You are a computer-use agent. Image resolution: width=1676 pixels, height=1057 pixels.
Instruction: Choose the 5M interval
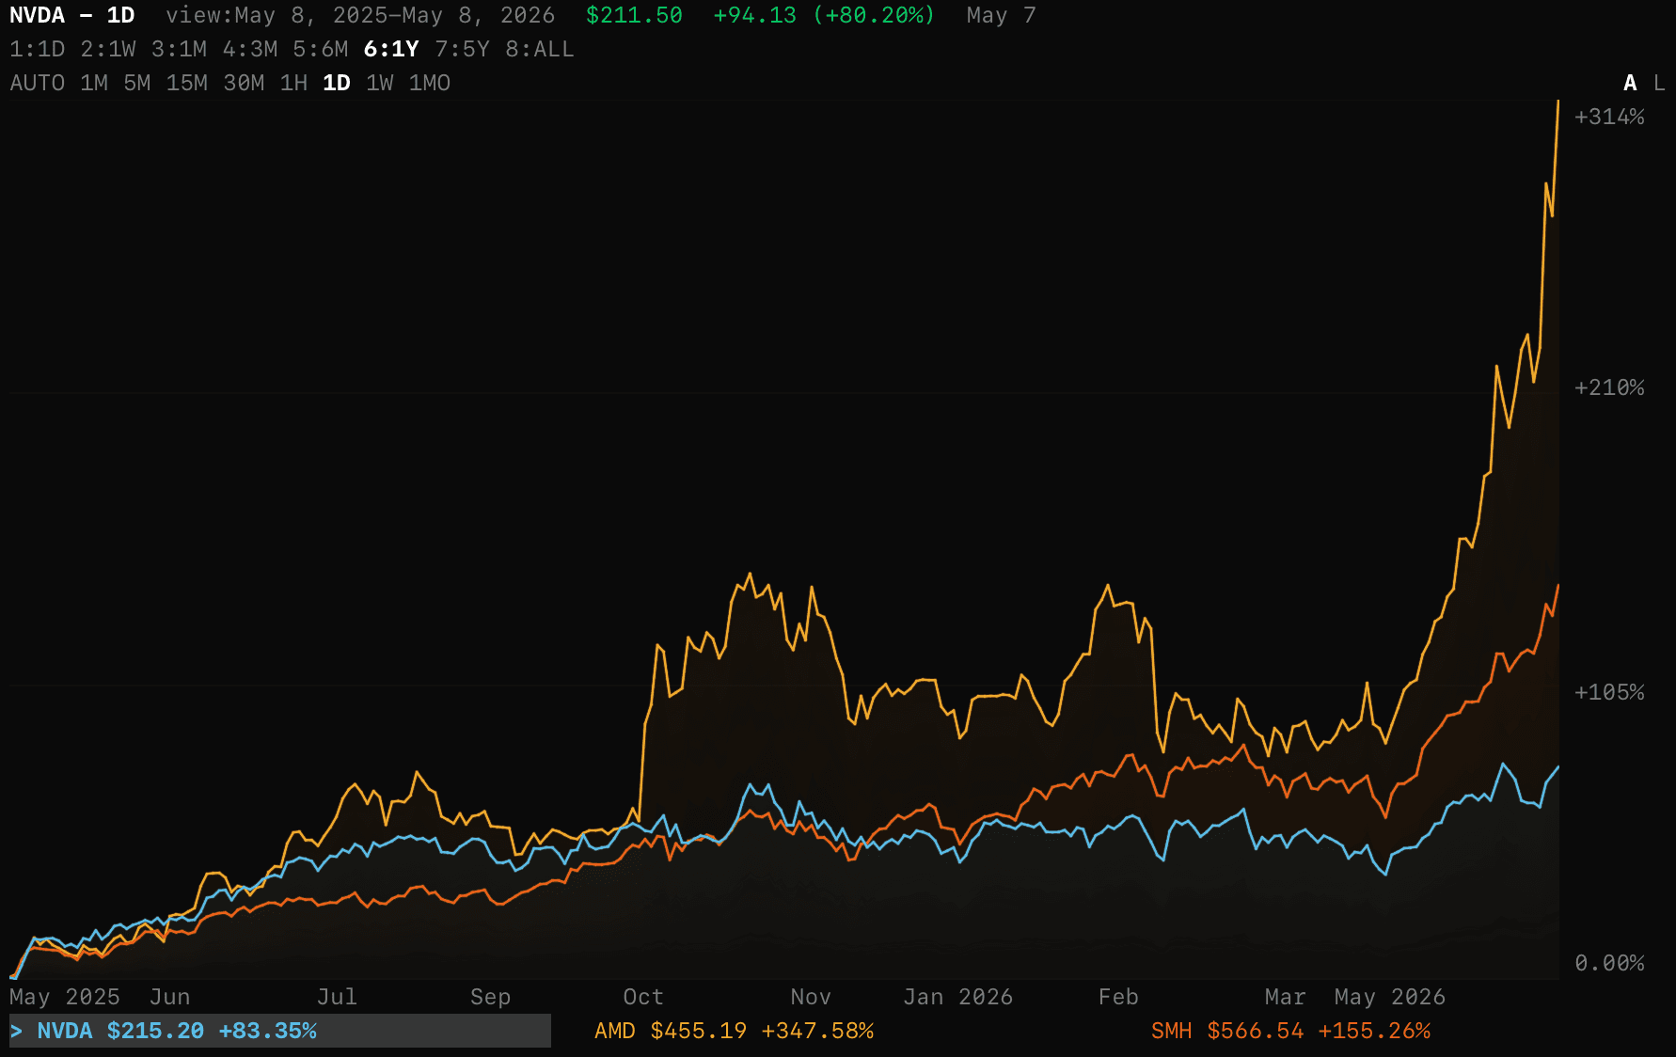[137, 83]
